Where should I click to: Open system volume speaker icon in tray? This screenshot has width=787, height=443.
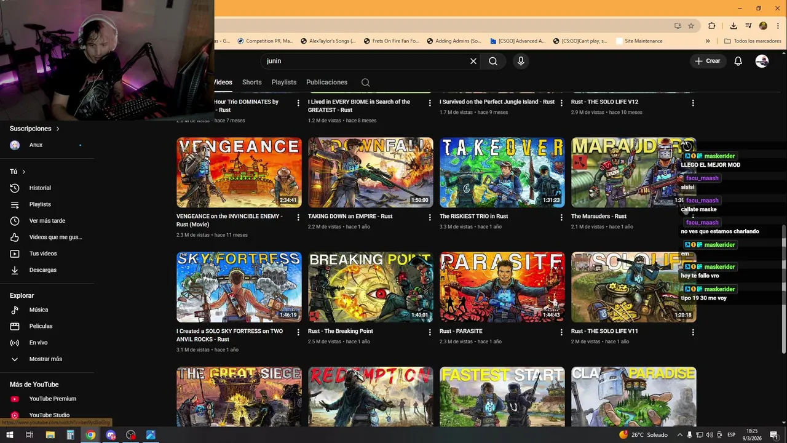(x=711, y=435)
